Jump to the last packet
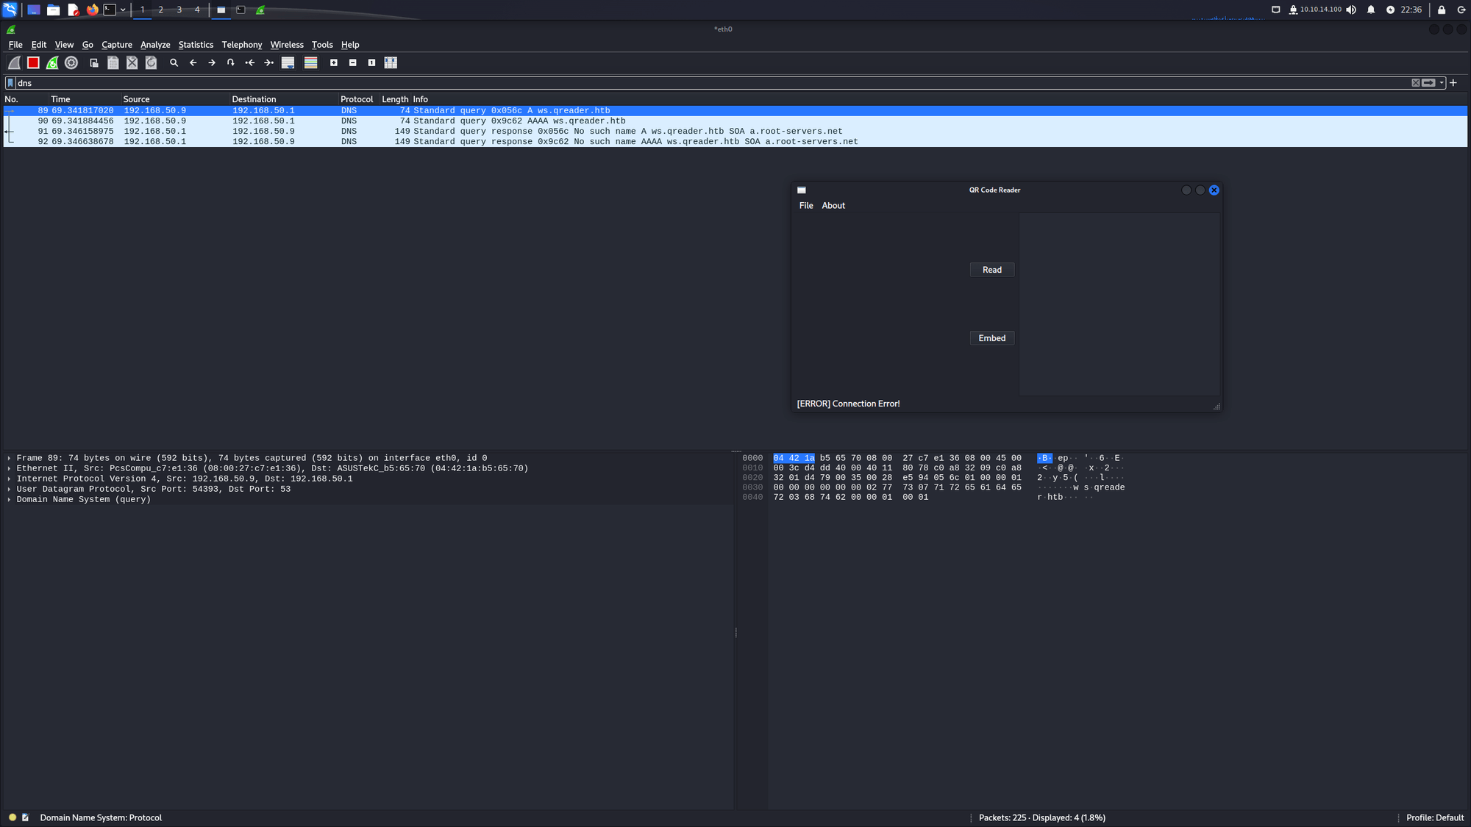Image resolution: width=1471 pixels, height=827 pixels. [269, 63]
